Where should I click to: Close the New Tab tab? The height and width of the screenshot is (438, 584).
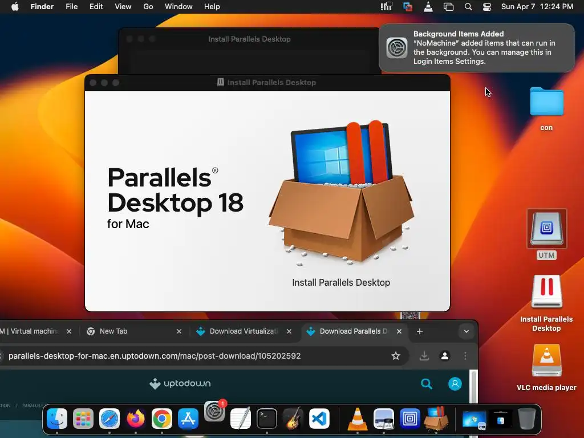point(179,331)
